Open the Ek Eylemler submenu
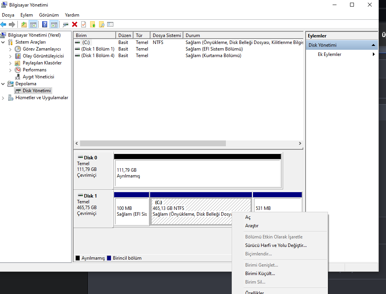 pyautogui.click(x=342, y=54)
